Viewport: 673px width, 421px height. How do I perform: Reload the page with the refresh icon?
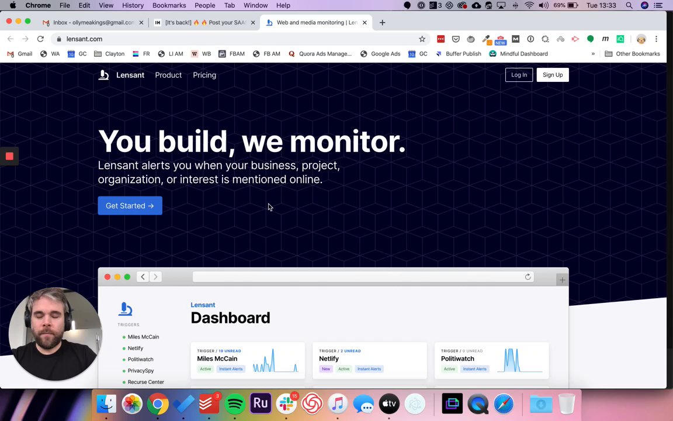click(x=40, y=39)
